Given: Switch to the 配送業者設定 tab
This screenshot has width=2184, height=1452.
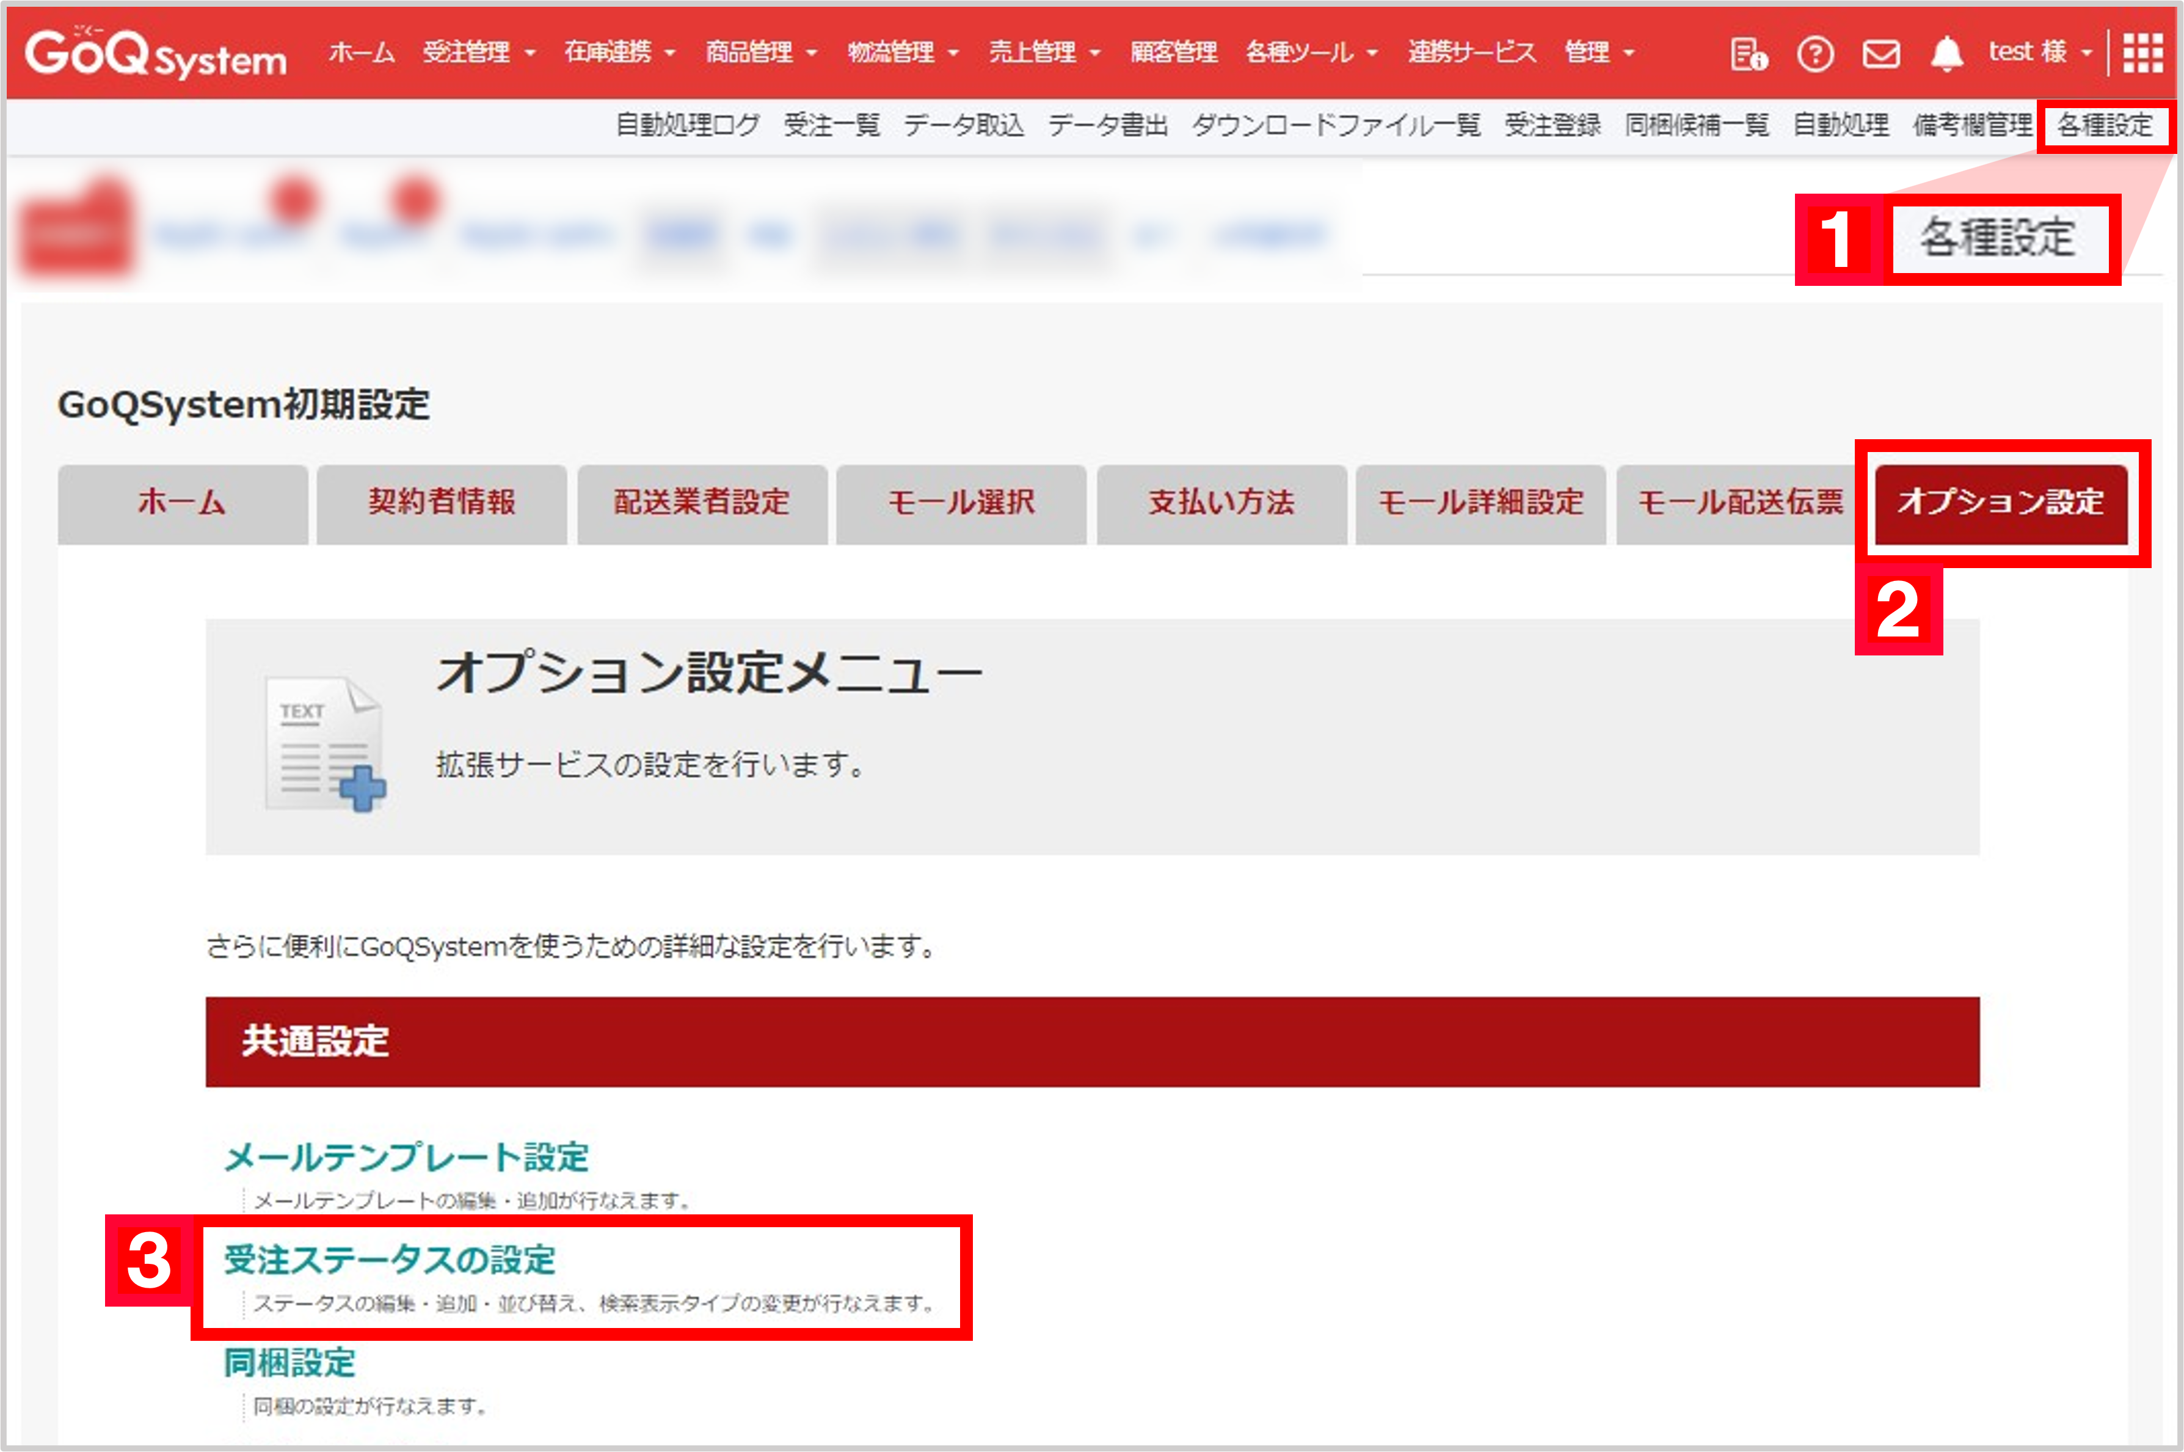Looking at the screenshot, I should click(702, 504).
